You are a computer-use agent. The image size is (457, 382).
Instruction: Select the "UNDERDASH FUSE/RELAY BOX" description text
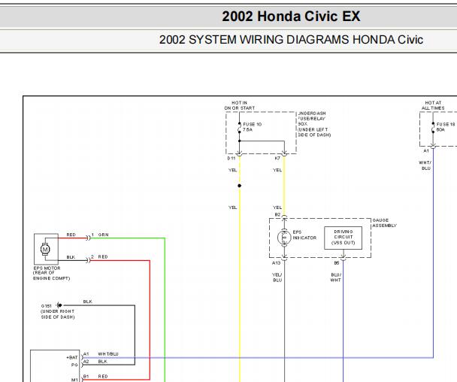click(x=314, y=124)
